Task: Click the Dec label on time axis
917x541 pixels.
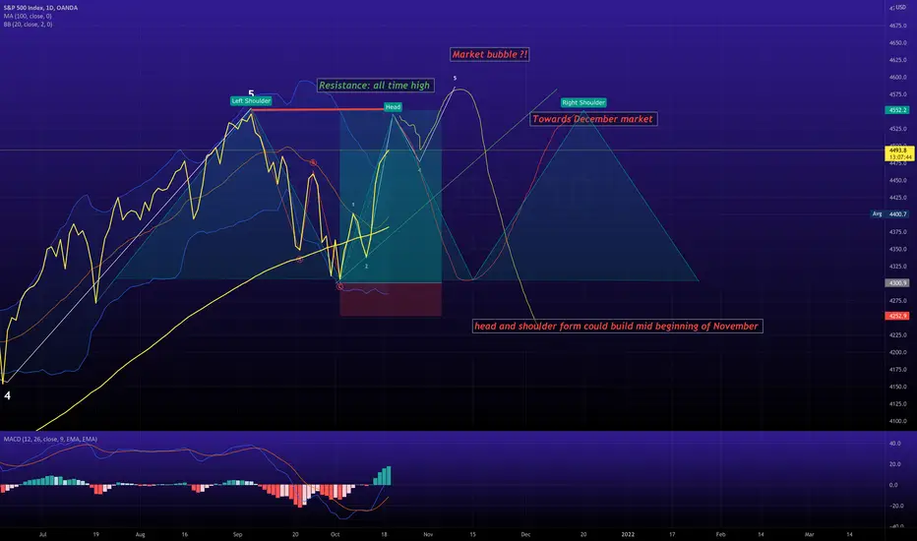Action: coord(525,534)
